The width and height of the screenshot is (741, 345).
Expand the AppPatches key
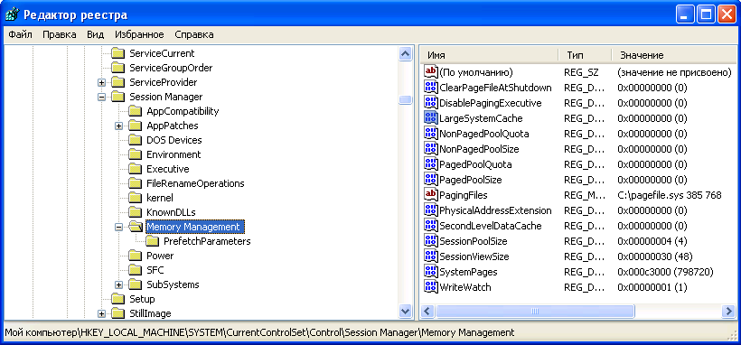pyautogui.click(x=118, y=126)
